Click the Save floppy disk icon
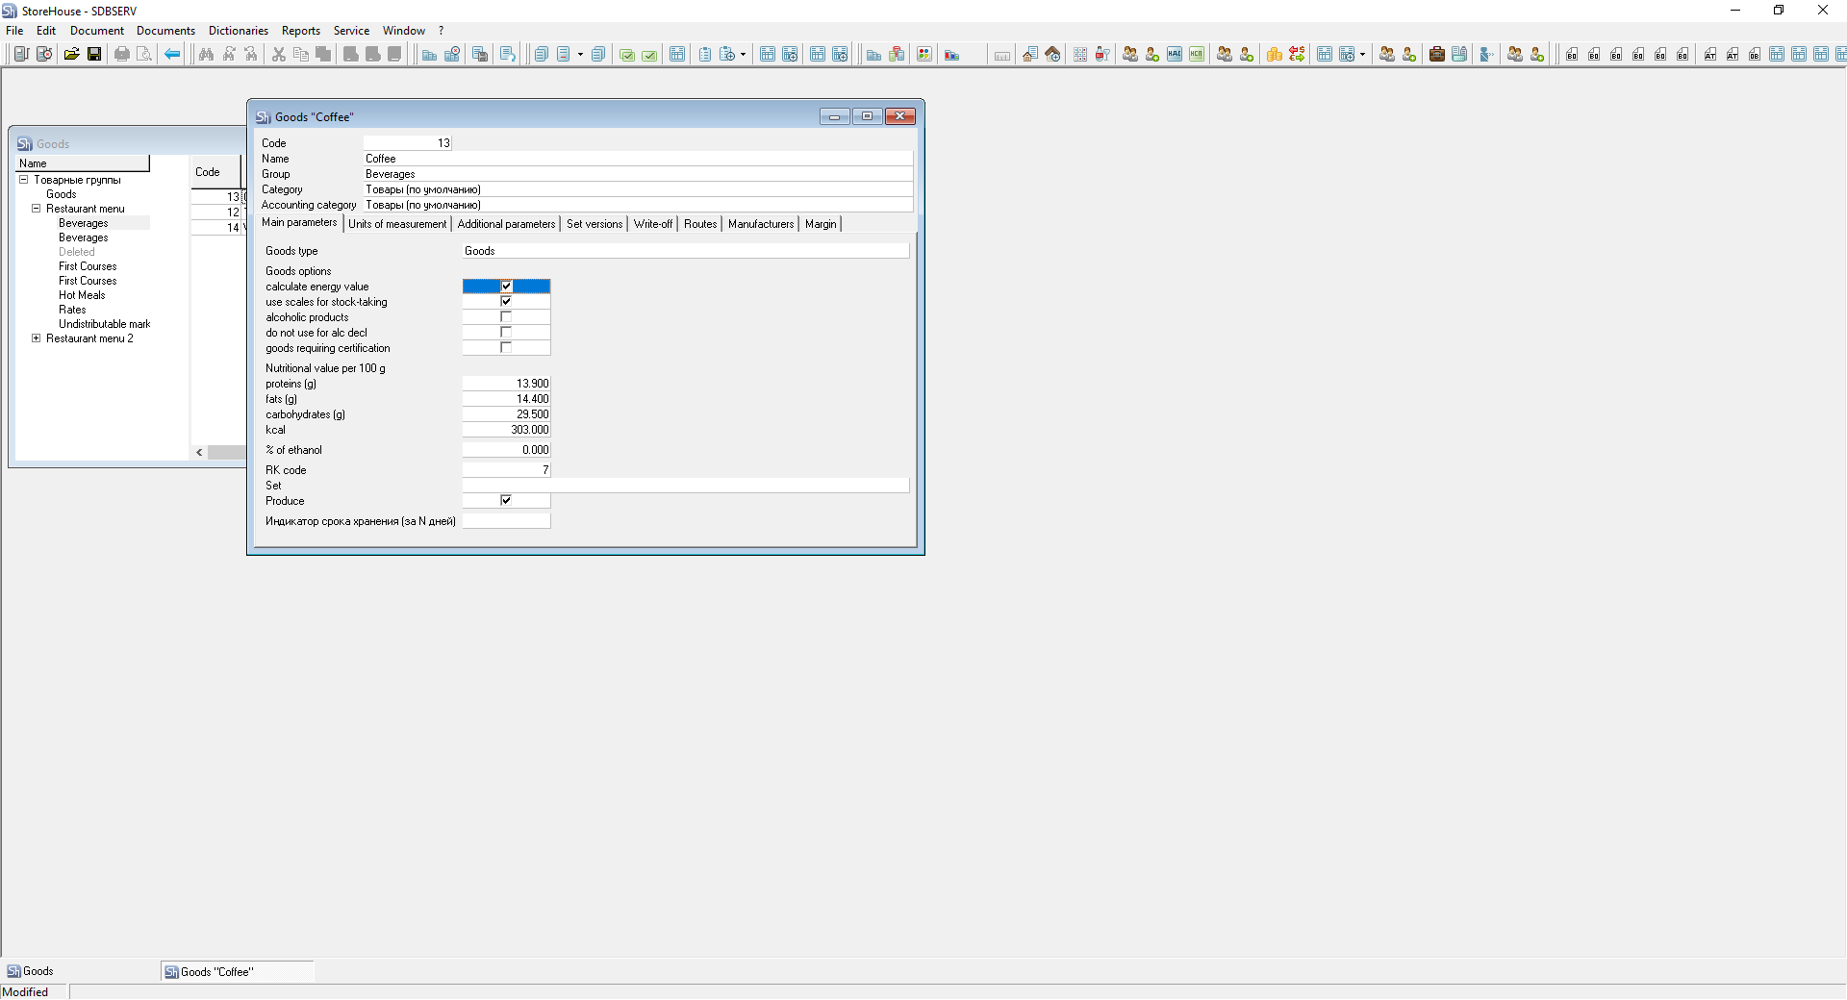The image size is (1847, 1000). coord(94,55)
